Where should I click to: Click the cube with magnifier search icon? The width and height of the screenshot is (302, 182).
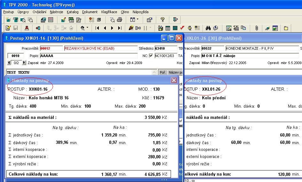pyautogui.click(x=23, y=20)
